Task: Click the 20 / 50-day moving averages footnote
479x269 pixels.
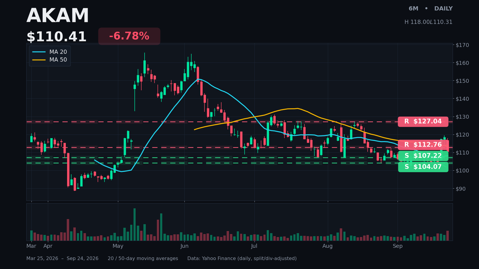Action: tap(143, 259)
